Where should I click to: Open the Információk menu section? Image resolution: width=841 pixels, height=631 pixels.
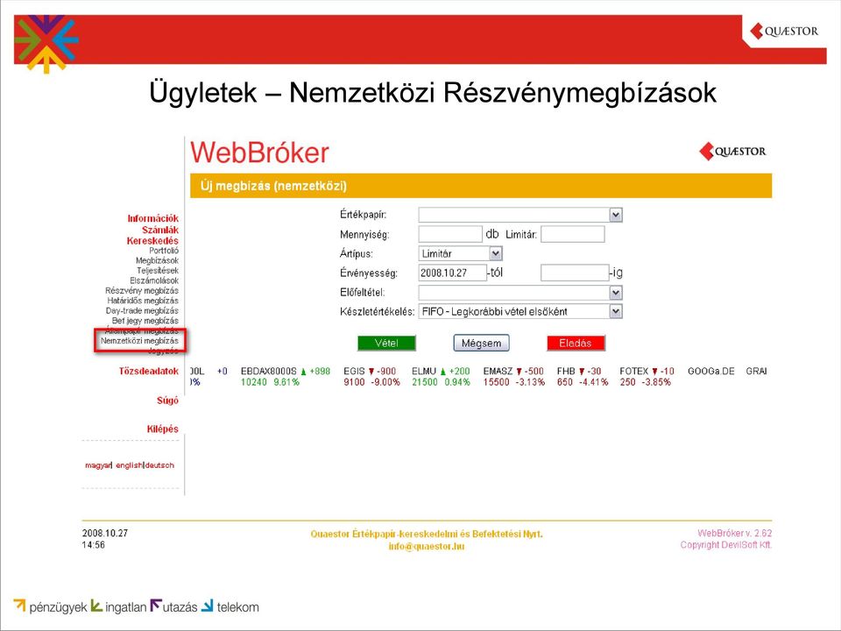[x=152, y=218]
